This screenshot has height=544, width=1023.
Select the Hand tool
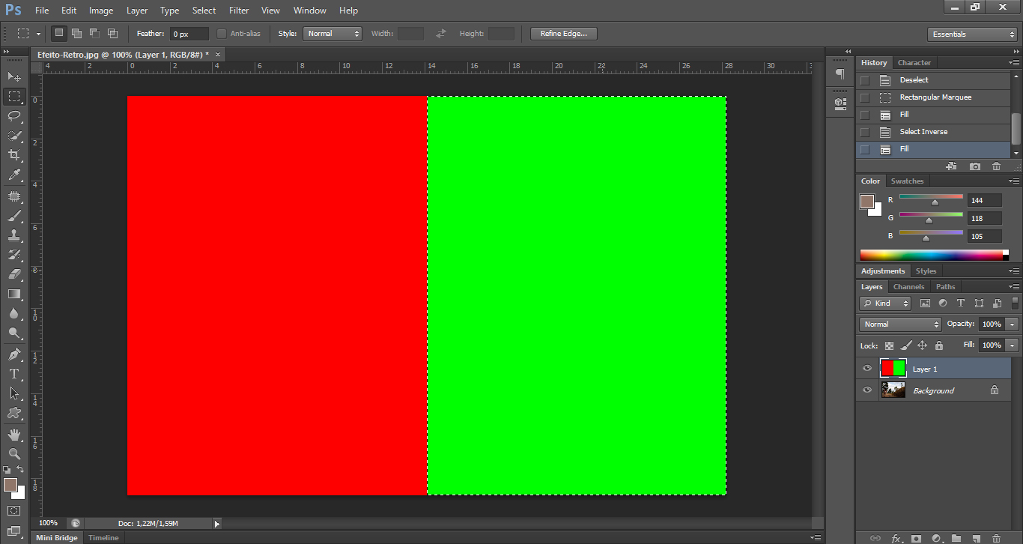pos(14,434)
